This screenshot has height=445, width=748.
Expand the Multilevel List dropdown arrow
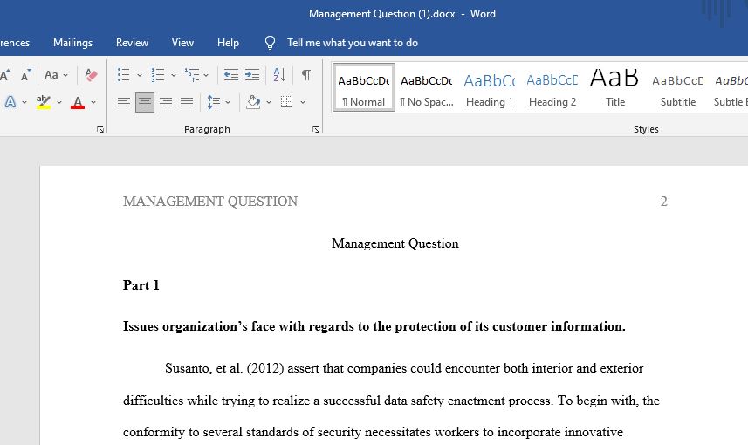point(206,75)
